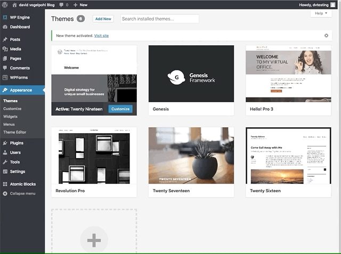Open the Atomic Blocks menu
341x254 pixels.
[22, 184]
